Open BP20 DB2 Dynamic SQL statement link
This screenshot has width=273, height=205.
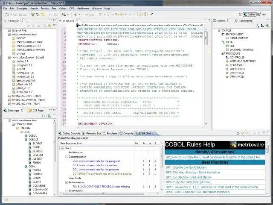coord(197,192)
